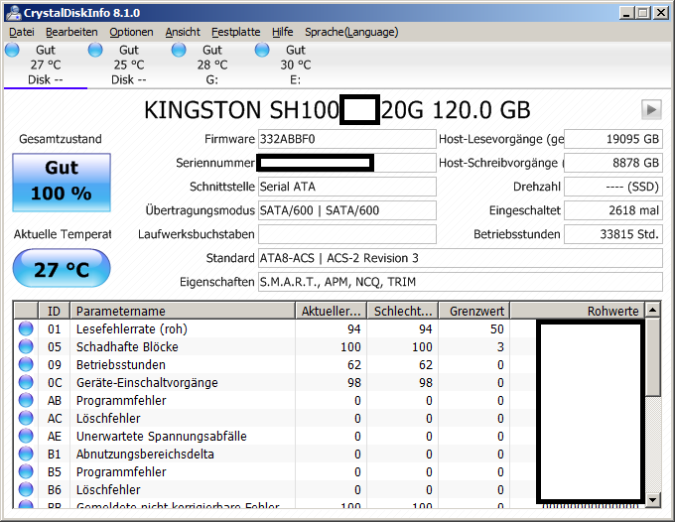This screenshot has width=675, height=522.
Task: Click status orb for B6 Löschfehler
Action: pyautogui.click(x=26, y=489)
